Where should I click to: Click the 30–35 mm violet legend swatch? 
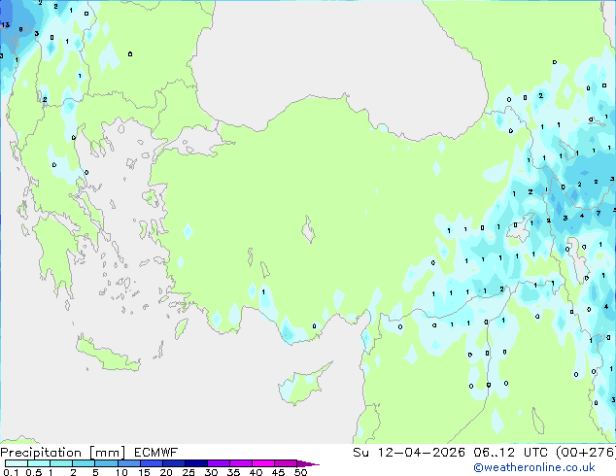pos(218,463)
